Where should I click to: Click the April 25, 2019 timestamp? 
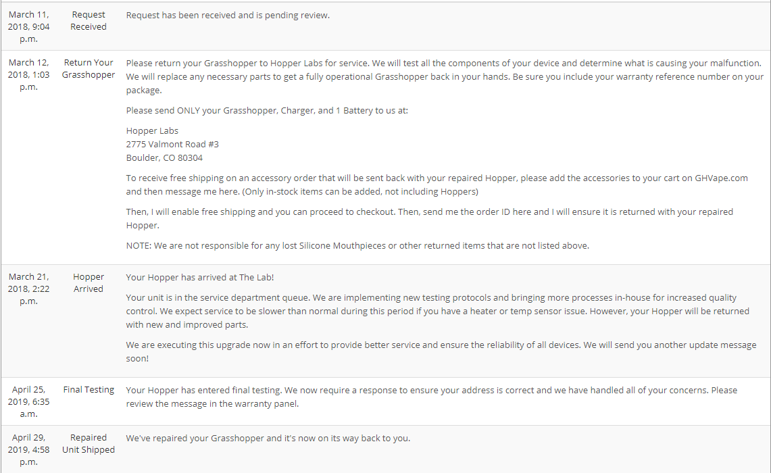pos(28,401)
